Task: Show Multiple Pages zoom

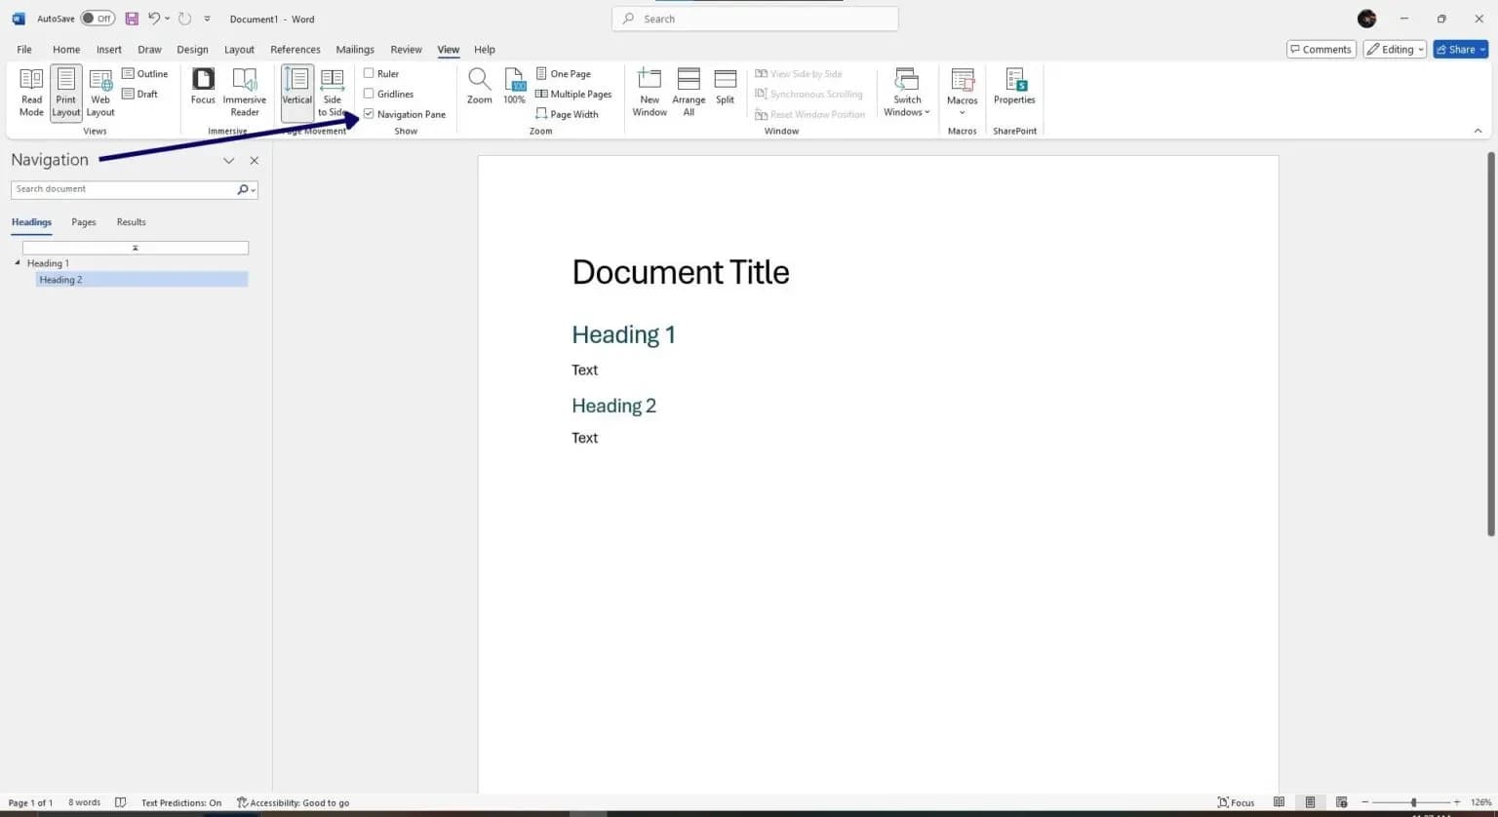Action: tap(573, 95)
